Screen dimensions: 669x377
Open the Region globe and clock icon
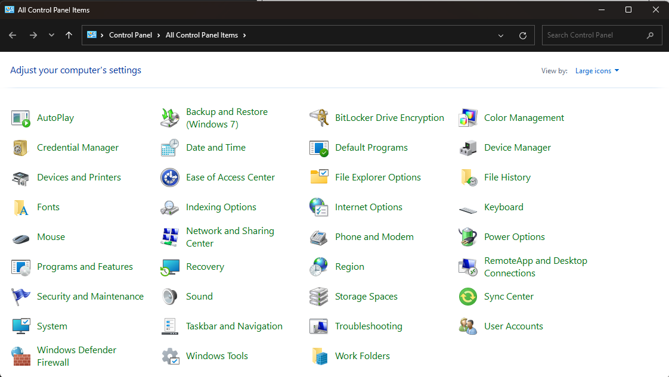pyautogui.click(x=319, y=267)
